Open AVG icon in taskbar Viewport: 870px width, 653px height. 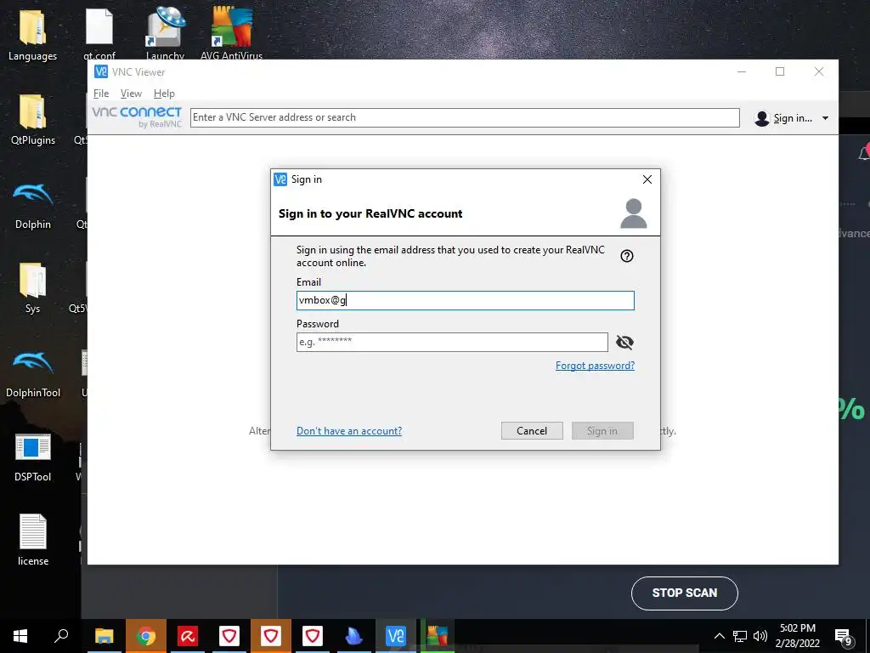438,636
